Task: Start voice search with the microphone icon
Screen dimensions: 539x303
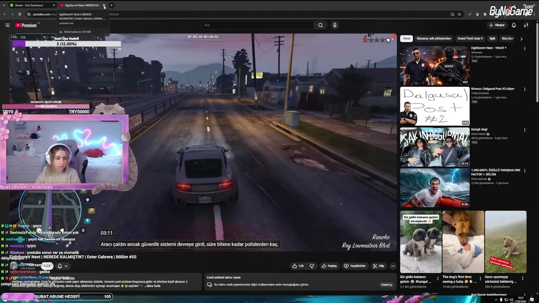Action: [x=335, y=25]
